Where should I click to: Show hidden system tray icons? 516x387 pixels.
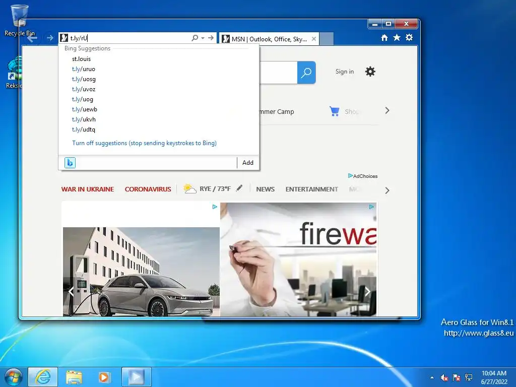point(432,377)
